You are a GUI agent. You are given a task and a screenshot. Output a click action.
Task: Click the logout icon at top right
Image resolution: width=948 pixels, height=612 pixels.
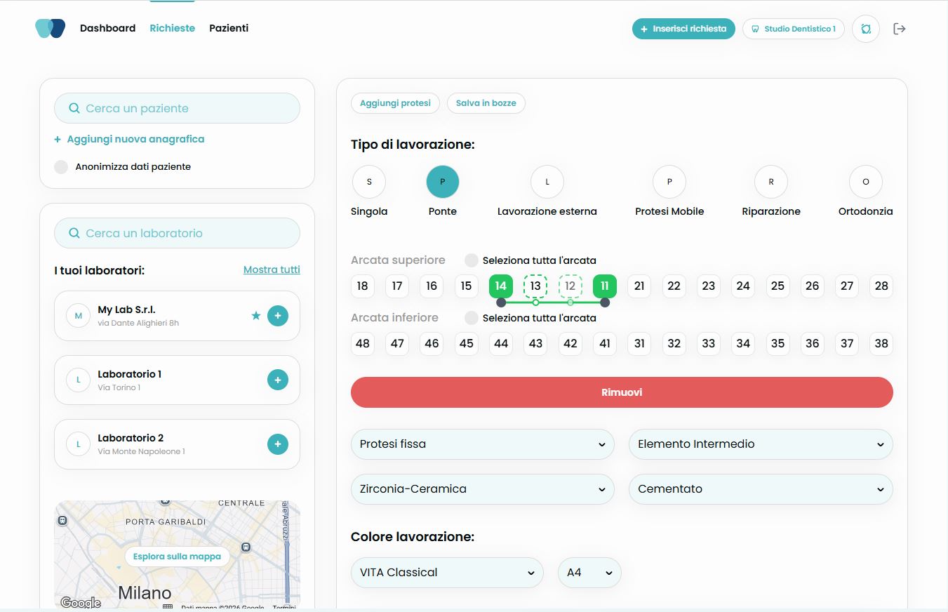[x=900, y=29]
